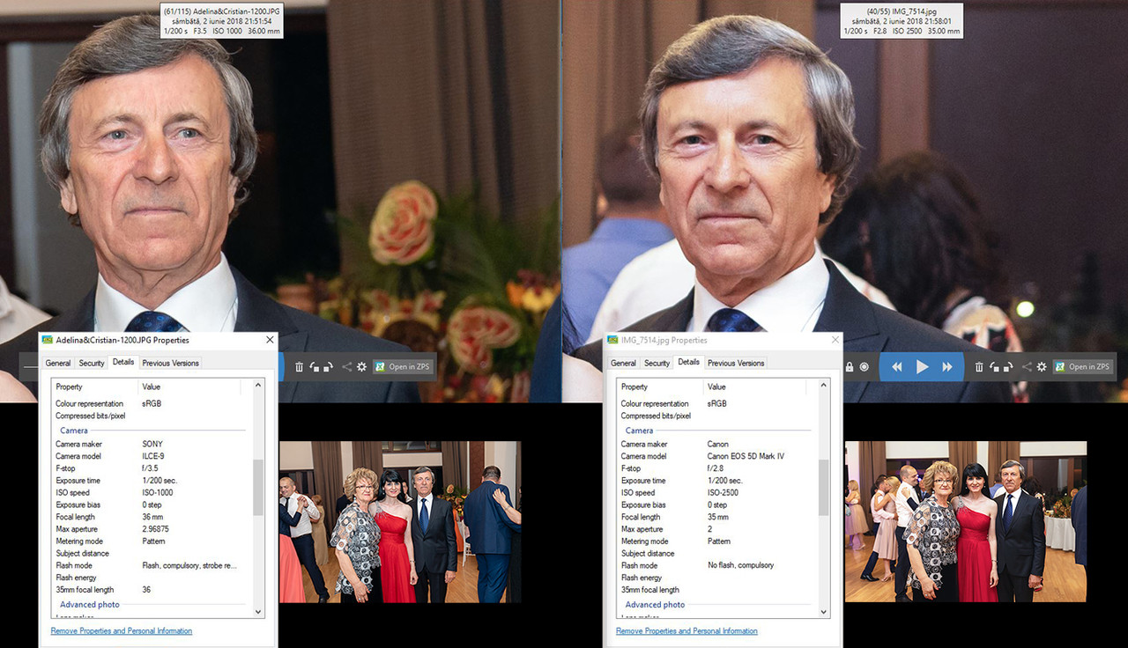Click the circular target icon beside the lock
The image size is (1128, 648).
(864, 367)
